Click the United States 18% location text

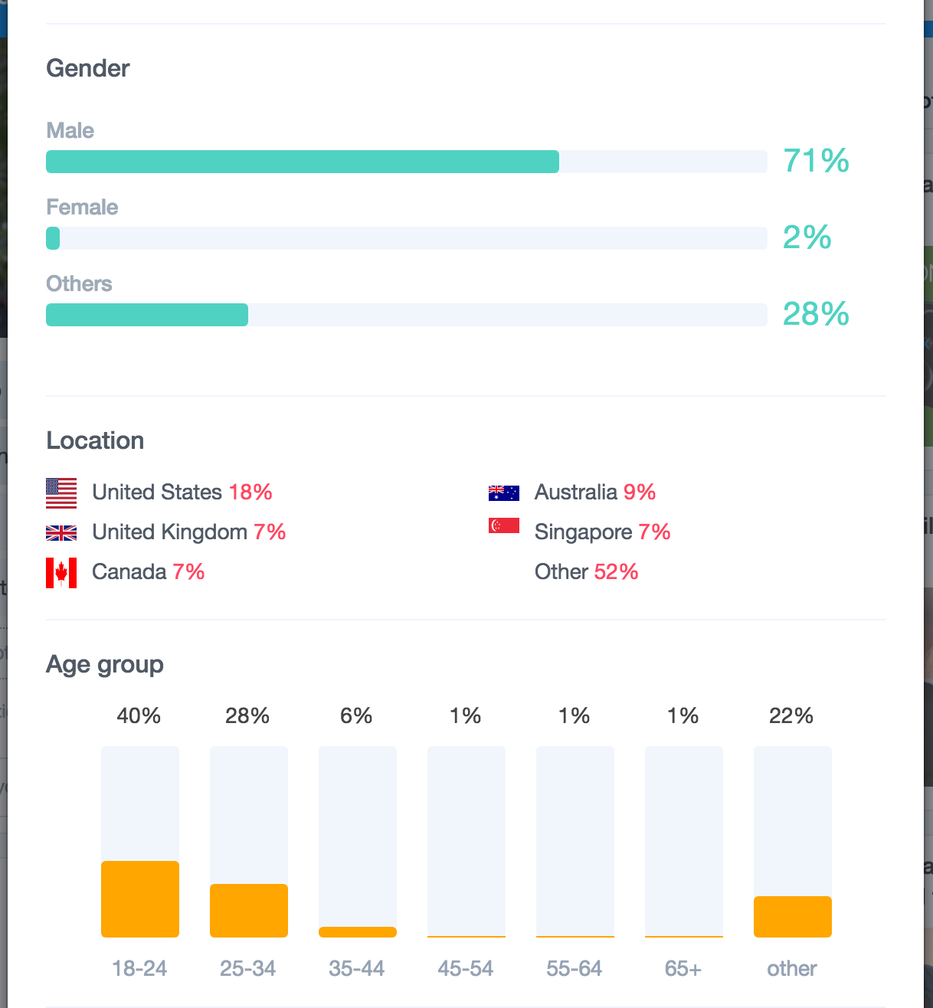(x=182, y=492)
